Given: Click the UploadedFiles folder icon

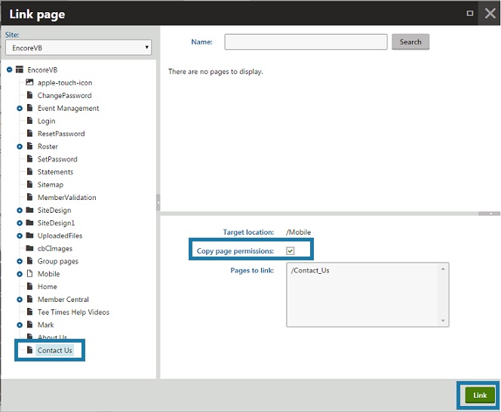Looking at the screenshot, I should point(30,235).
